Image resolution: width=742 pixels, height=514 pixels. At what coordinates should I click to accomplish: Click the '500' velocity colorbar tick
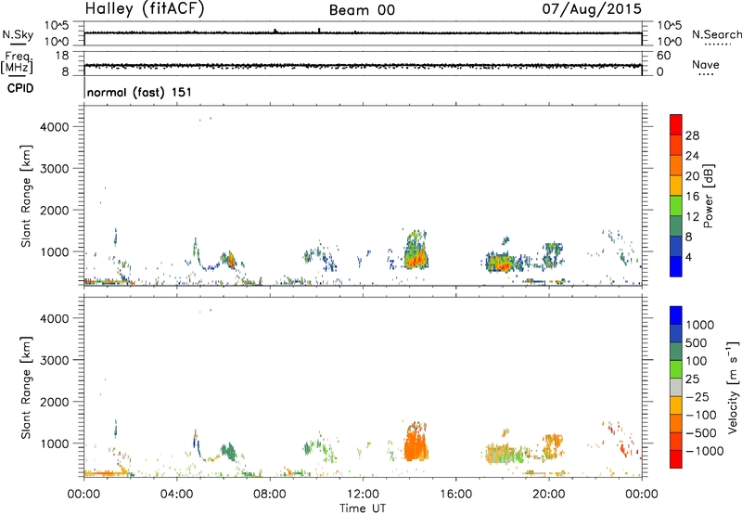pos(697,343)
